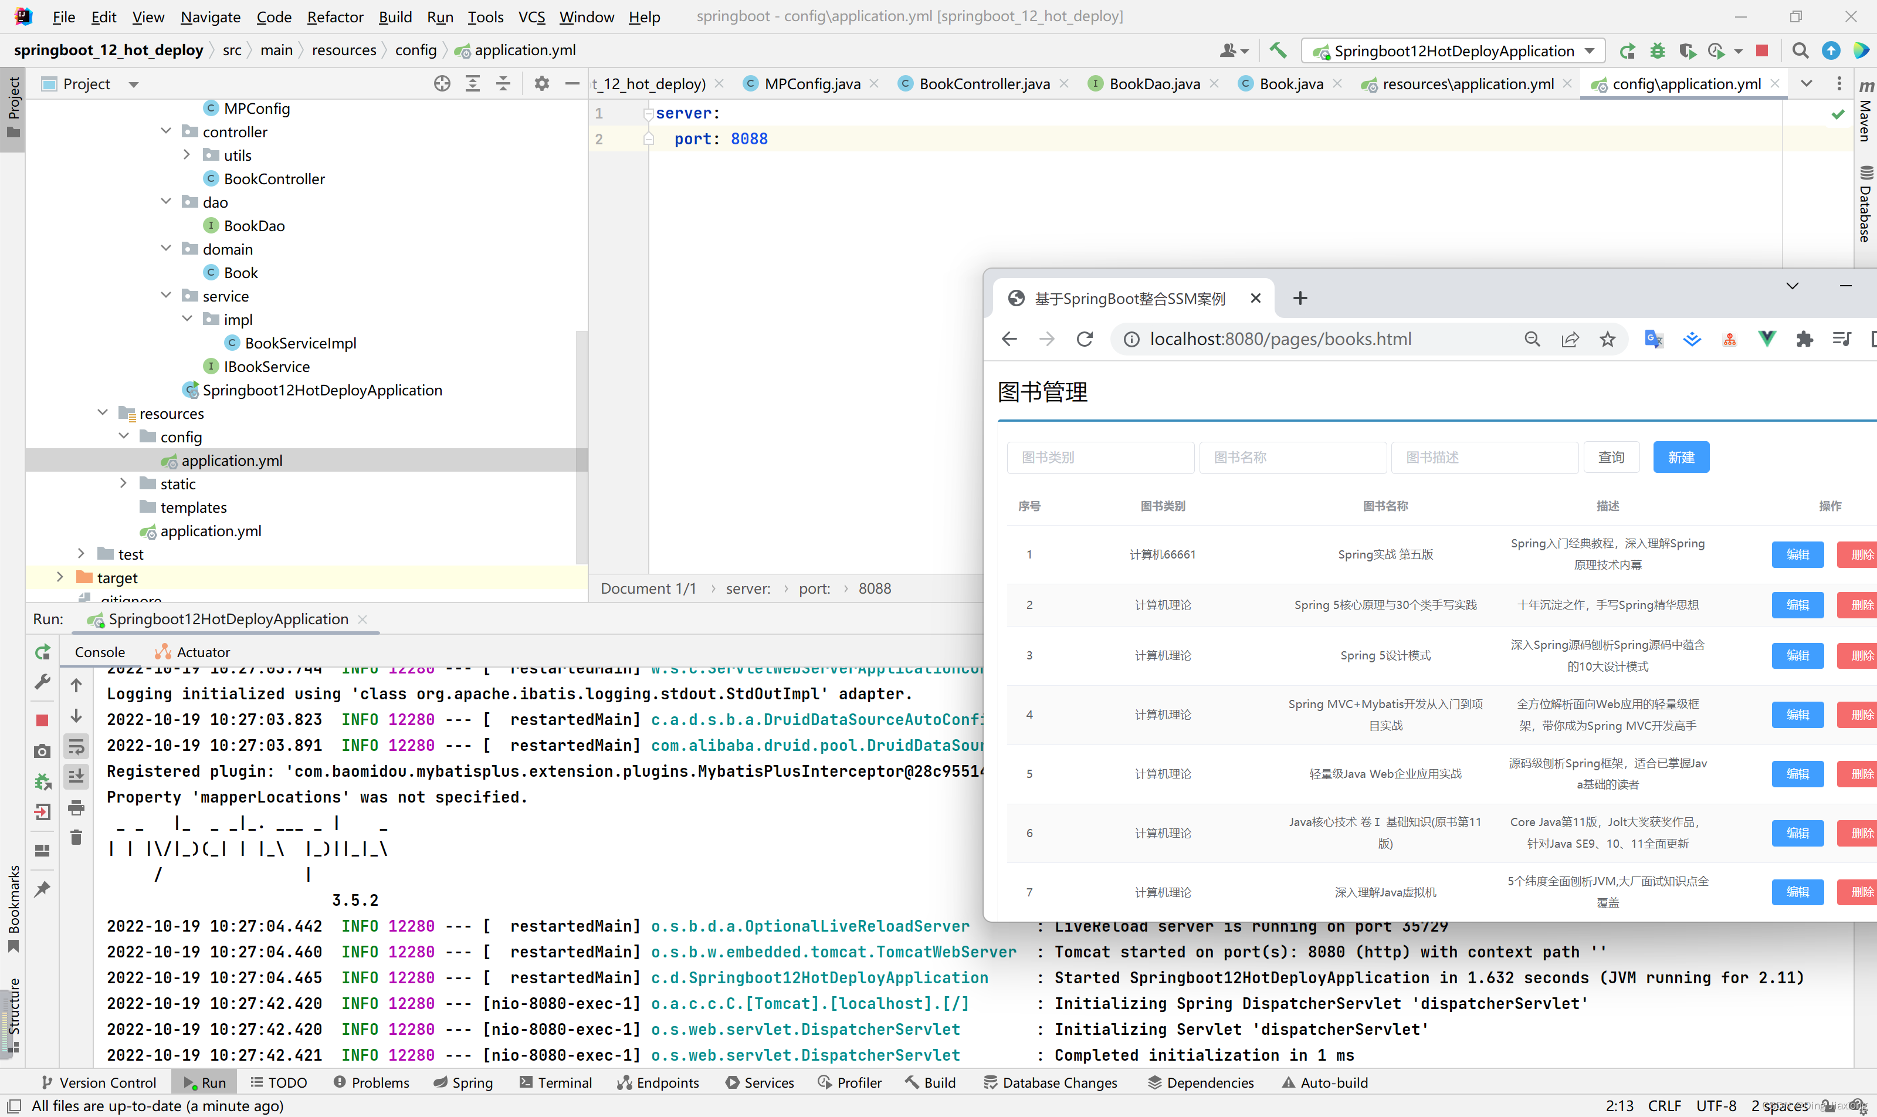Click Google Translate extension icon
Viewport: 1877px width, 1117px height.
tap(1654, 340)
